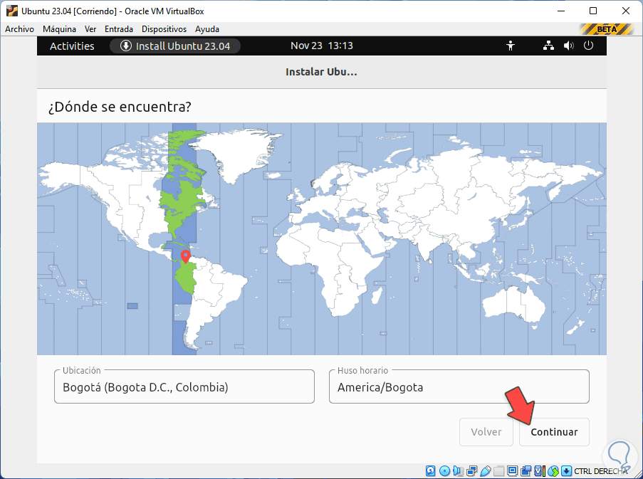
Task: Open the accessibility menu icon
Action: point(510,46)
